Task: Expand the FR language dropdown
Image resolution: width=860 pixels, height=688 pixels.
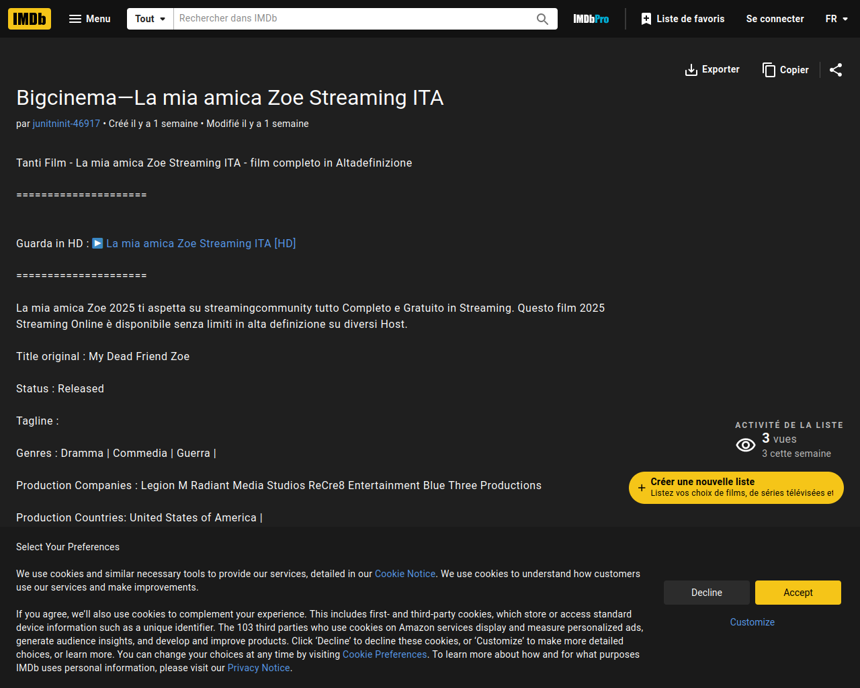Action: (x=836, y=19)
